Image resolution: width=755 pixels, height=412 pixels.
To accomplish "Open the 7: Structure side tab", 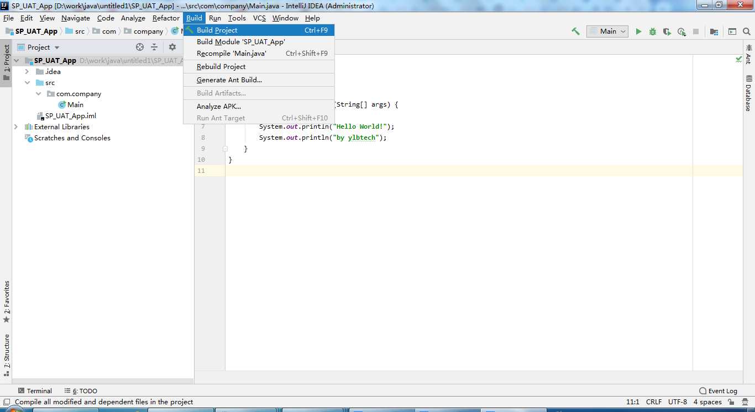I will [x=6, y=355].
